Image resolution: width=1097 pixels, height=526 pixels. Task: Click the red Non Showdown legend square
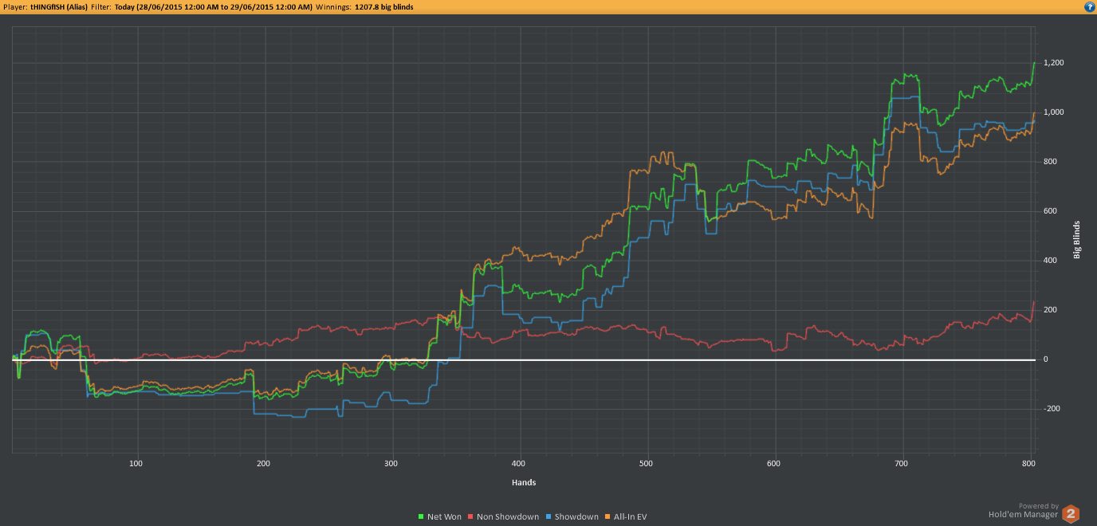click(x=470, y=517)
